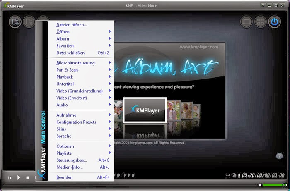
Task: Click the open-file folder icon at top left
Action: point(15,22)
